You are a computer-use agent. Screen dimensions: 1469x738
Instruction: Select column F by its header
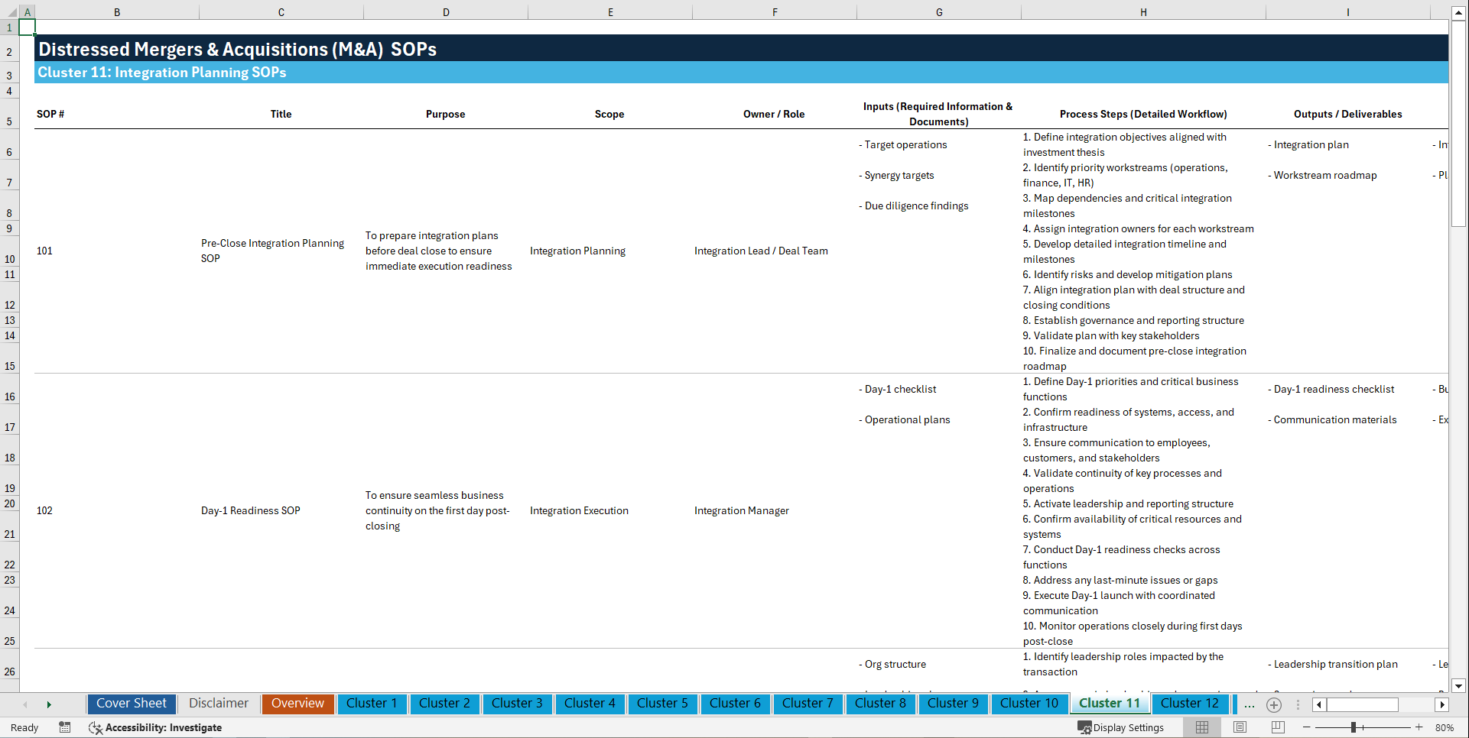point(775,12)
